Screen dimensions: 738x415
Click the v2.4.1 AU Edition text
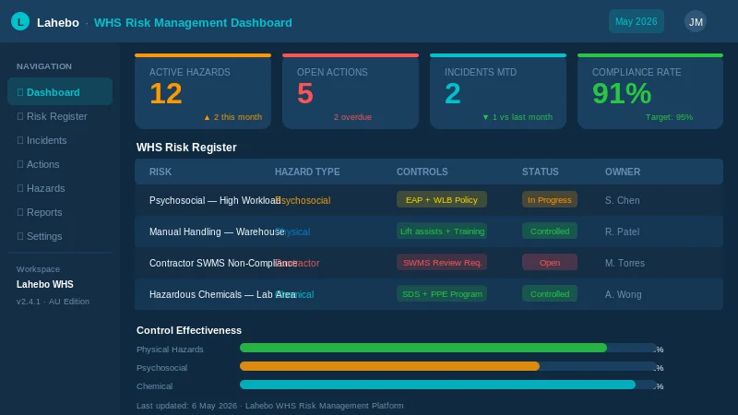tap(53, 302)
